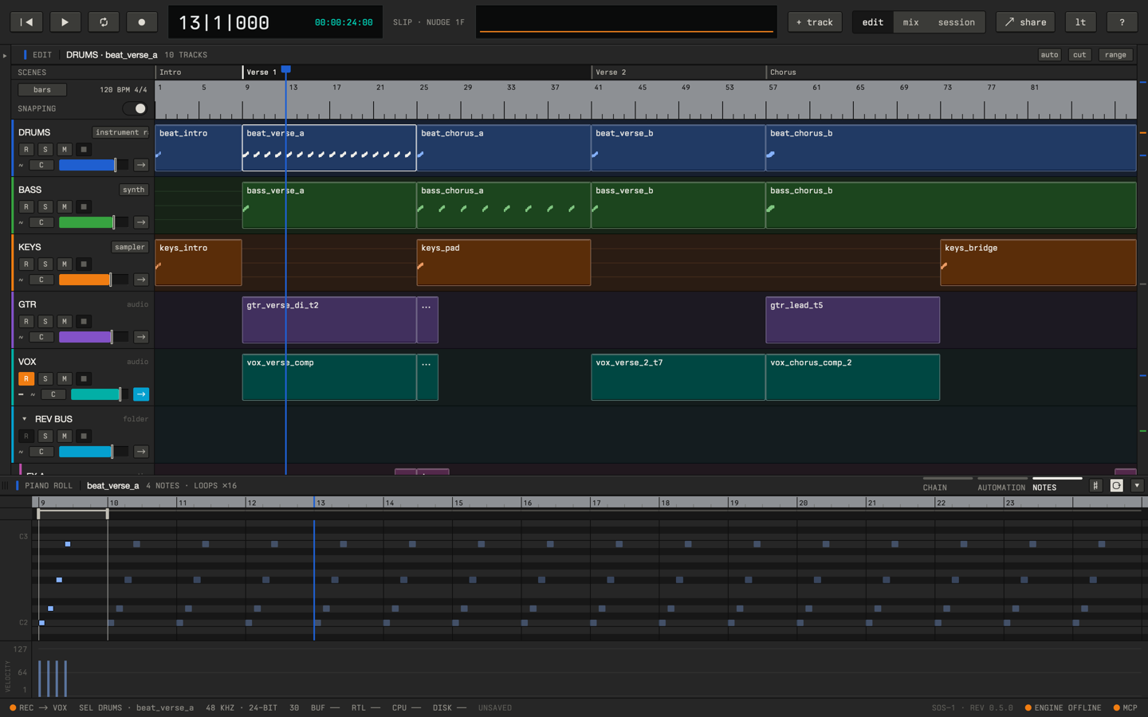Image resolution: width=1148 pixels, height=717 pixels.
Task: Select the gtr_lead_t5 clip
Action: [x=853, y=320]
